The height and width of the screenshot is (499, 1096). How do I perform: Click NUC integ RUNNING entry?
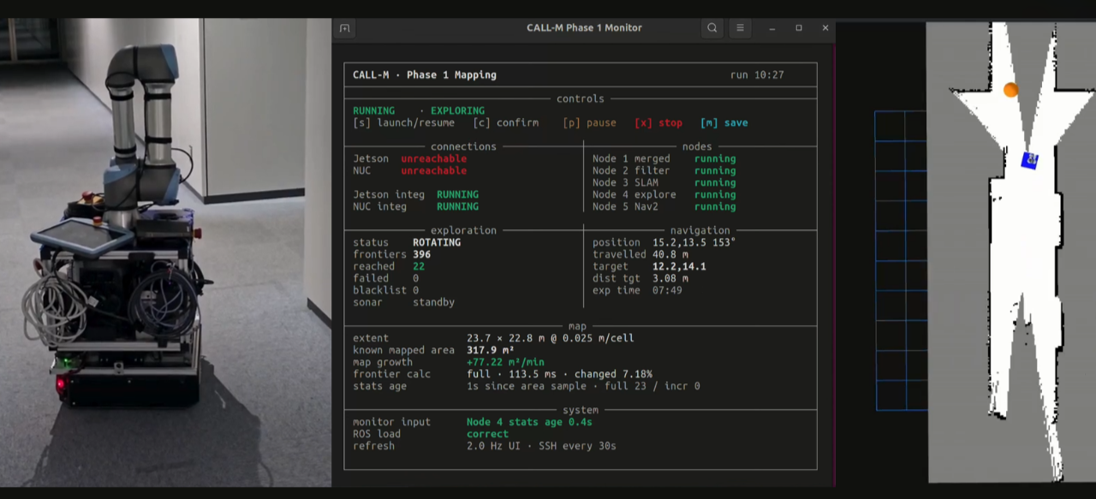point(416,207)
